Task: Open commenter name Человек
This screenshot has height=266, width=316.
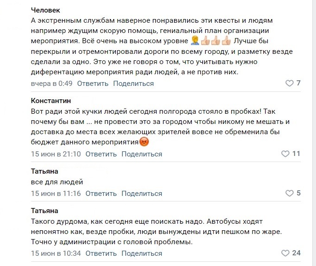Action: (x=45, y=10)
